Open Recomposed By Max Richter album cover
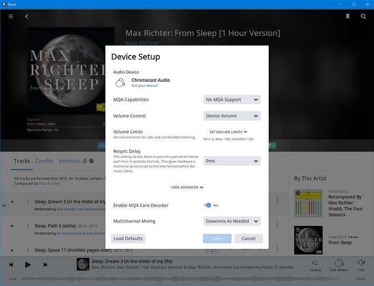Screen dimensions: 374x286 tap(308, 204)
